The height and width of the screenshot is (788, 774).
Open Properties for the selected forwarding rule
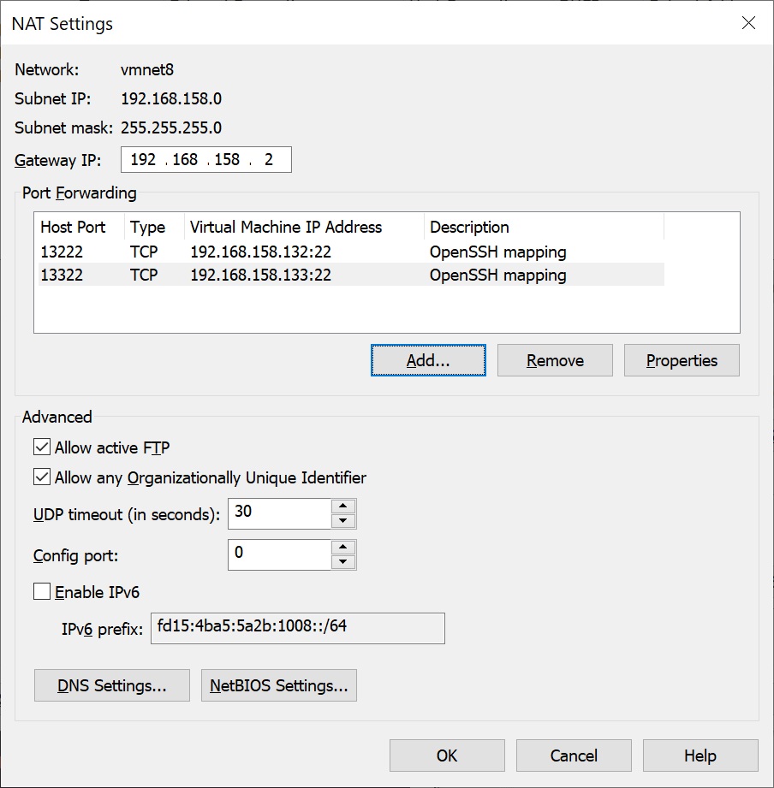pyautogui.click(x=681, y=359)
